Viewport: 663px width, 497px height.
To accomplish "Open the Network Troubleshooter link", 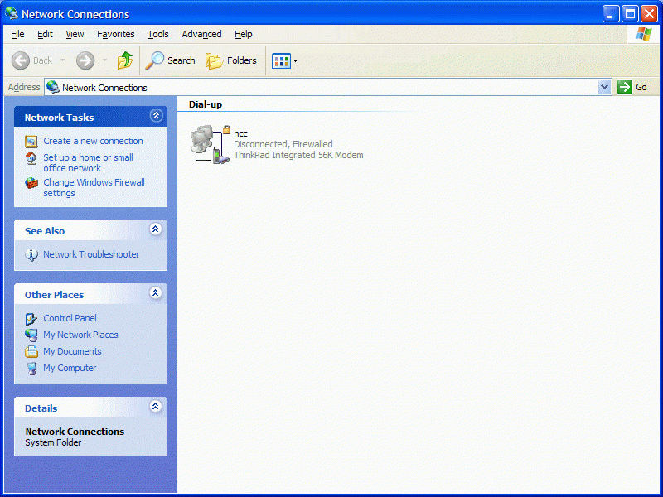I will click(91, 254).
